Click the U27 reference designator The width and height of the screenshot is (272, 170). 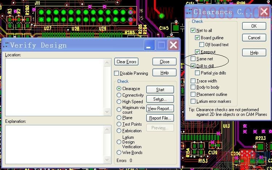click(48, 28)
